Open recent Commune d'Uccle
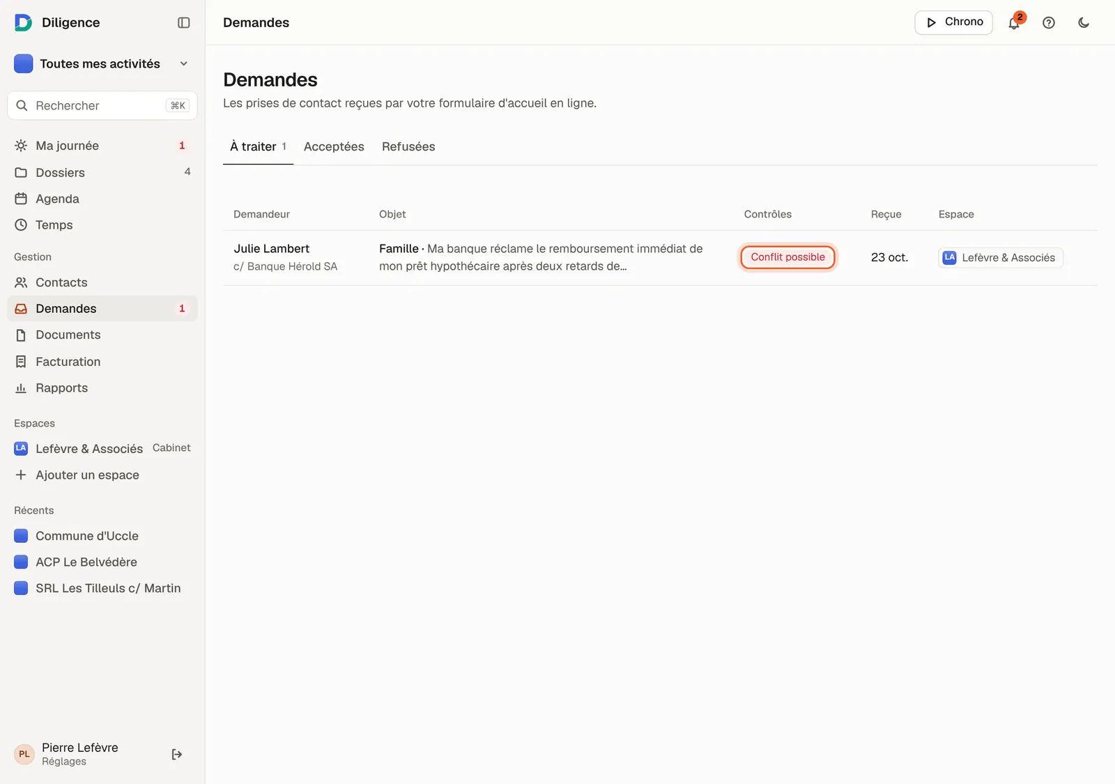The image size is (1115, 784). pyautogui.click(x=102, y=536)
